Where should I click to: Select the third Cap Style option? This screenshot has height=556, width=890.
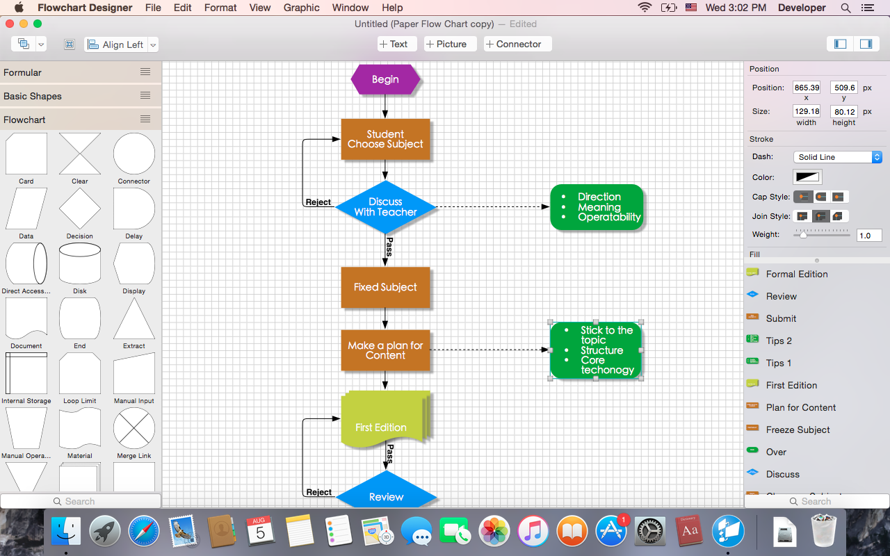pos(839,197)
